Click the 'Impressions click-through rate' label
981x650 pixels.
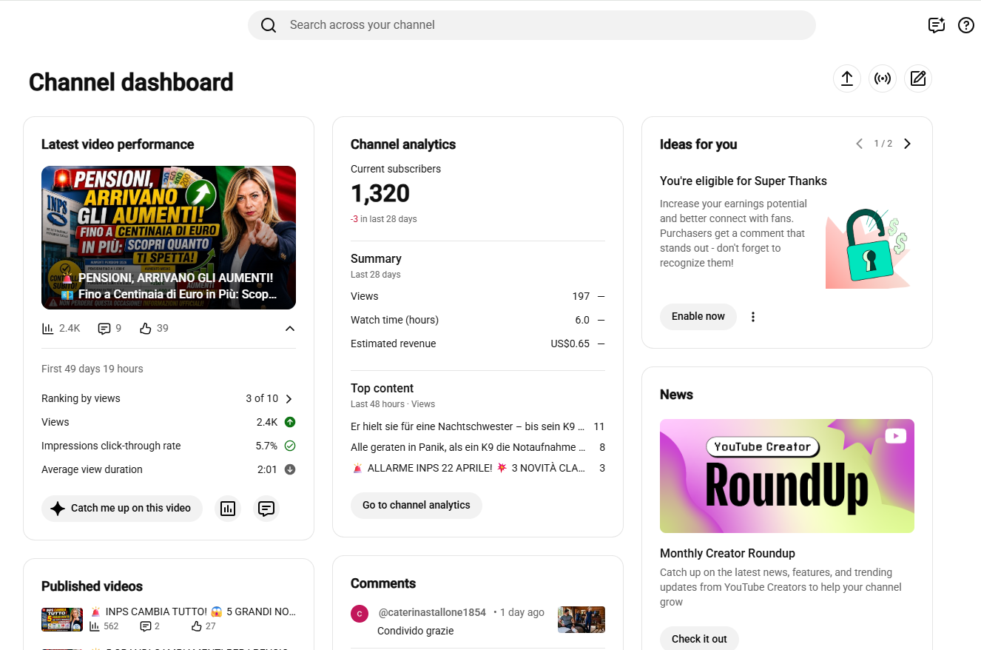click(x=111, y=446)
